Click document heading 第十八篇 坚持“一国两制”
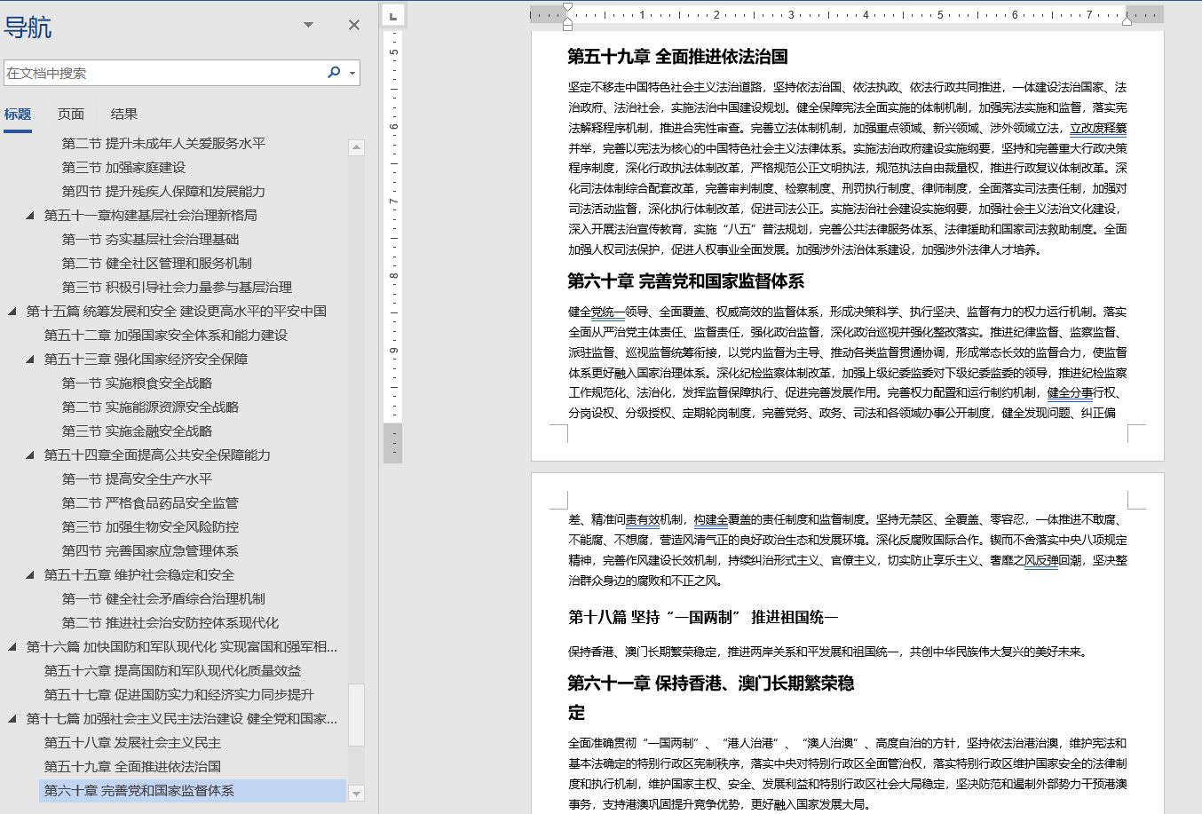The width and height of the screenshot is (1202, 814). click(x=703, y=617)
